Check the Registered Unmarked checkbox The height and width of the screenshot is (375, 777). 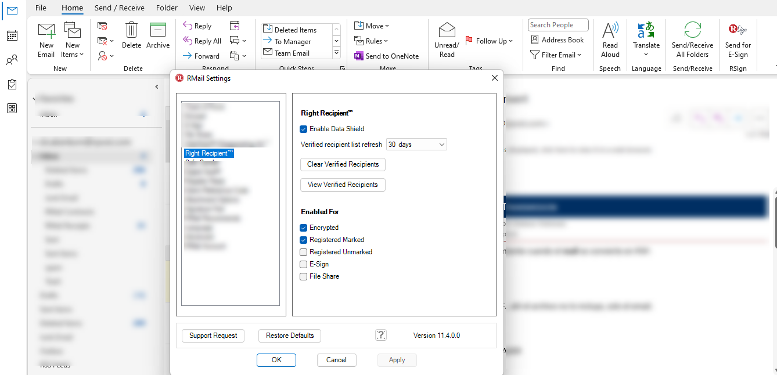(303, 252)
